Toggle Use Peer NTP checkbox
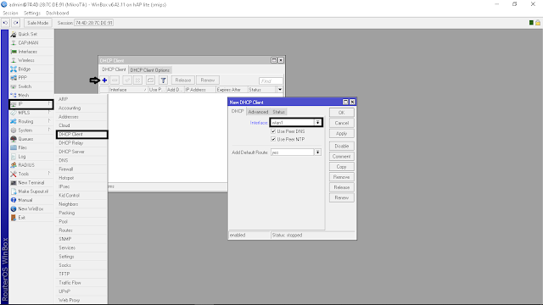Image resolution: width=543 pixels, height=305 pixels. (273, 139)
